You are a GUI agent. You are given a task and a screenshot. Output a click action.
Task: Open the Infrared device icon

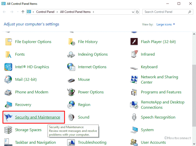tap(134, 54)
